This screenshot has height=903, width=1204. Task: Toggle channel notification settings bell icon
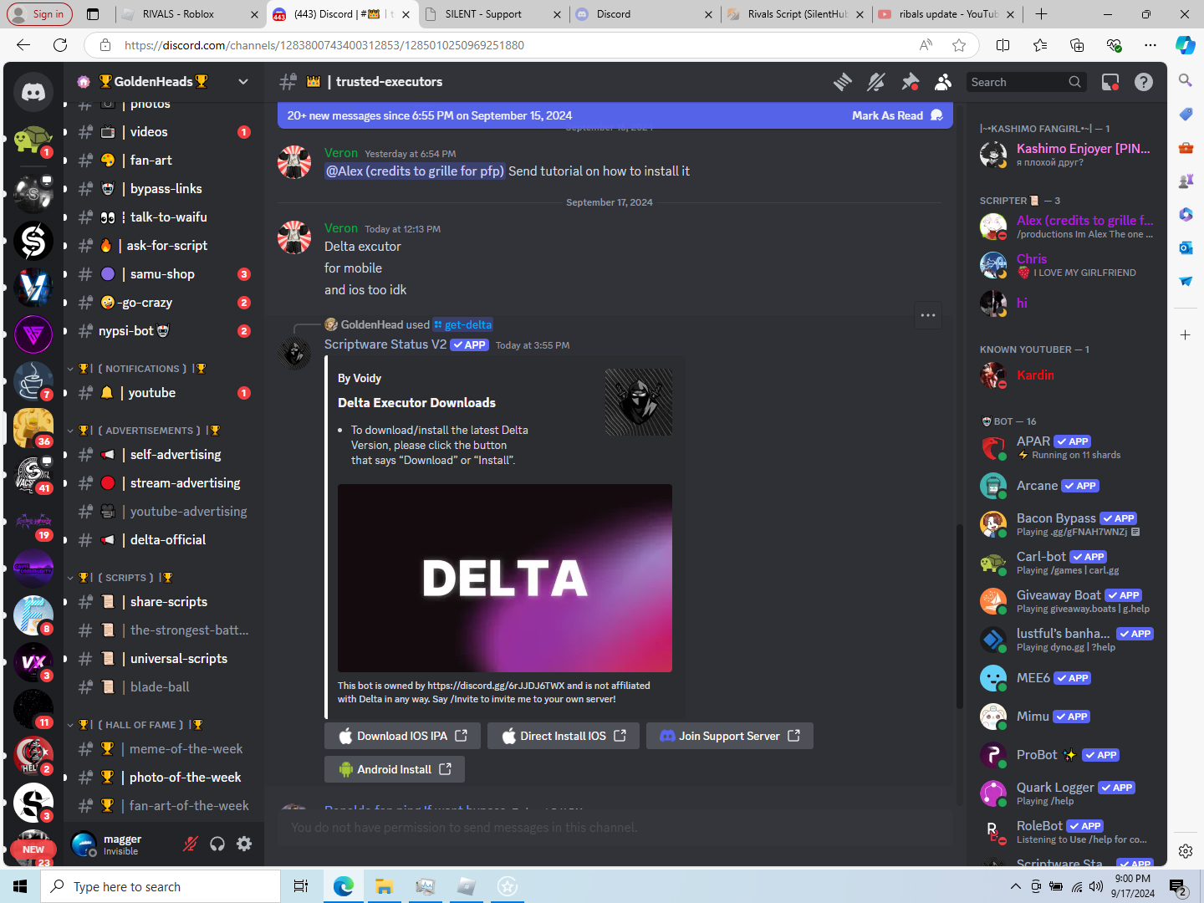click(876, 82)
